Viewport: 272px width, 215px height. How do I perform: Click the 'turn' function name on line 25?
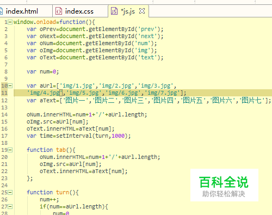point(63,192)
